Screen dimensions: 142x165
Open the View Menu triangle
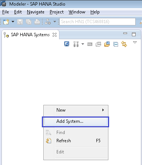pos(135,43)
